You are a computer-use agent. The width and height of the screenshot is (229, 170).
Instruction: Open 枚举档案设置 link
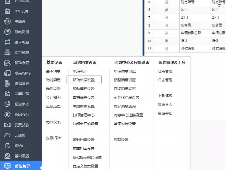click(84, 148)
